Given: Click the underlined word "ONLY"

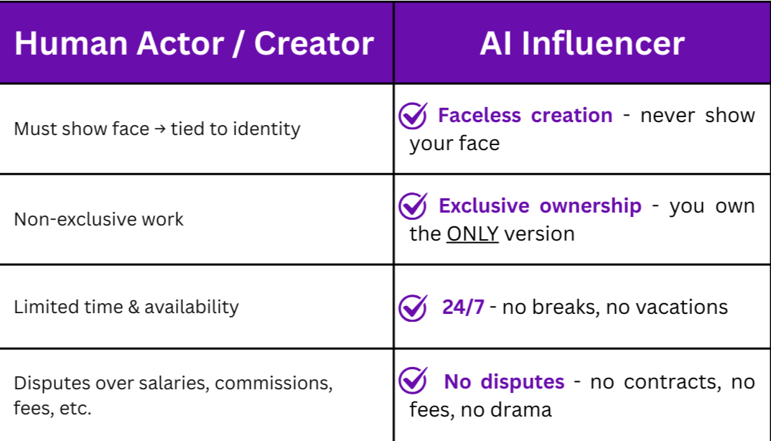Looking at the screenshot, I should pos(472,234).
